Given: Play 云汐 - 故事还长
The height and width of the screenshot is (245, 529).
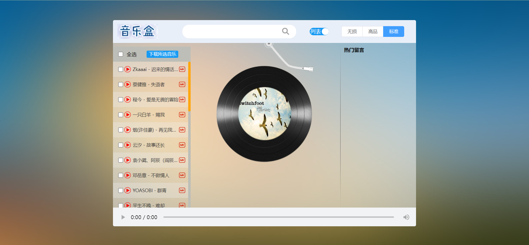Looking at the screenshot, I should [x=128, y=145].
